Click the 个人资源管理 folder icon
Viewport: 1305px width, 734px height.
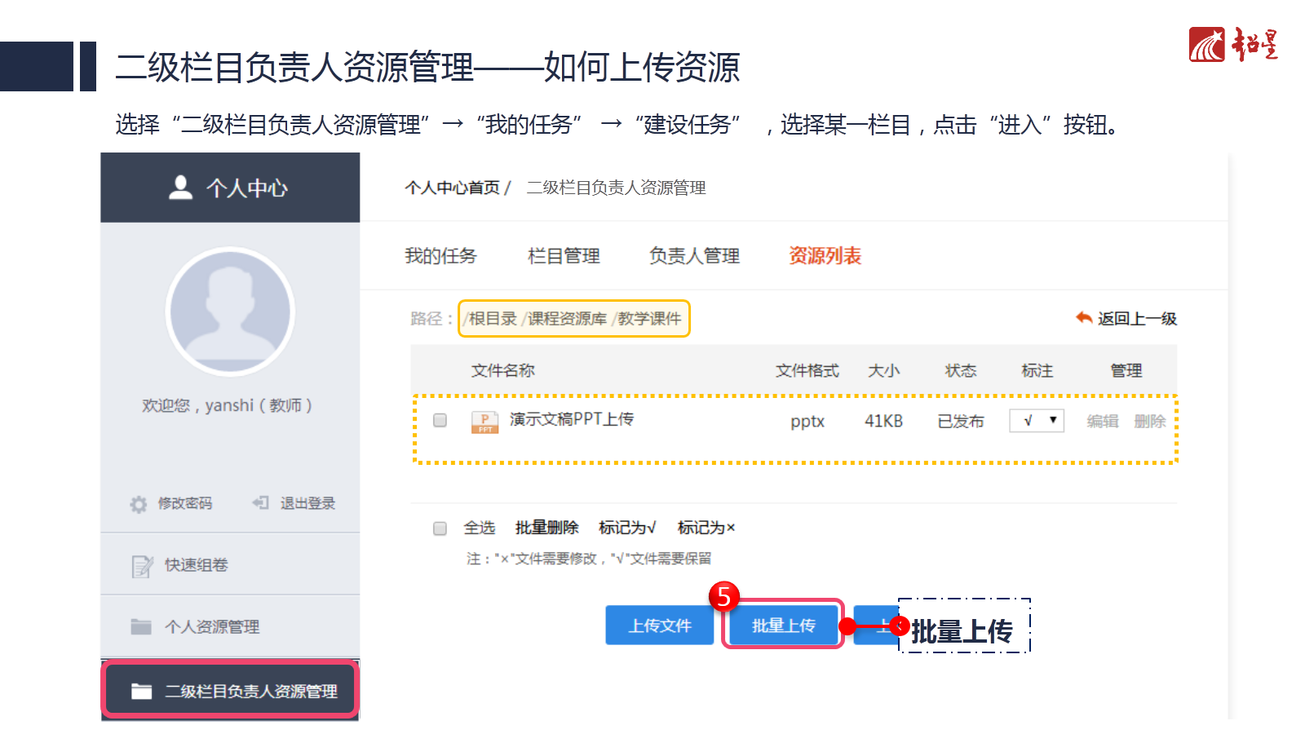141,626
